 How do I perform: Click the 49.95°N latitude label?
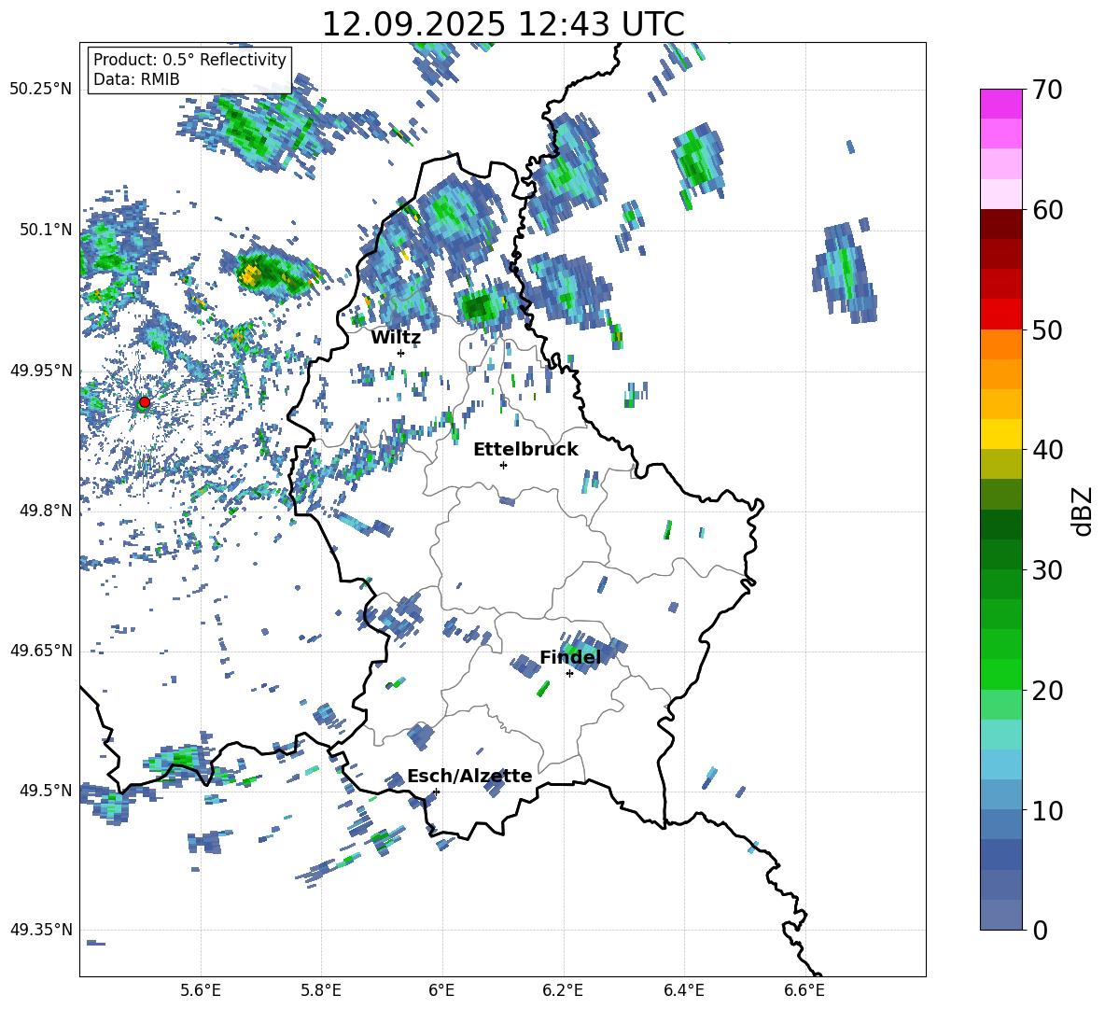(41, 370)
